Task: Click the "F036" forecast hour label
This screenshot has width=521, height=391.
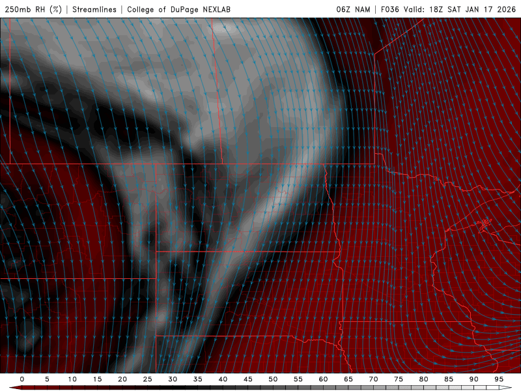Action: coord(391,9)
